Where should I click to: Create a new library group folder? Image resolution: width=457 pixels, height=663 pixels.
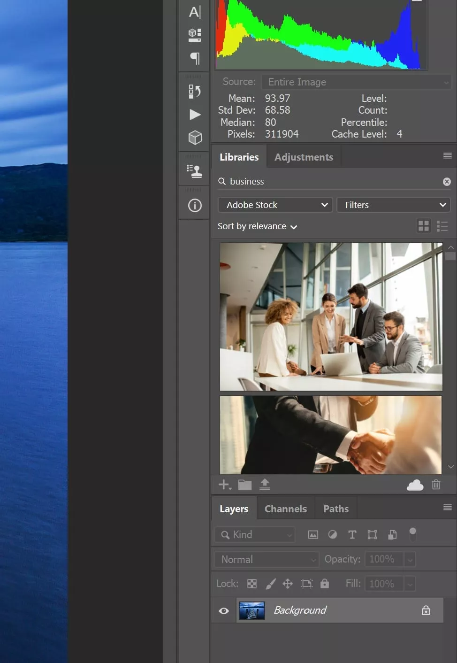(x=245, y=485)
